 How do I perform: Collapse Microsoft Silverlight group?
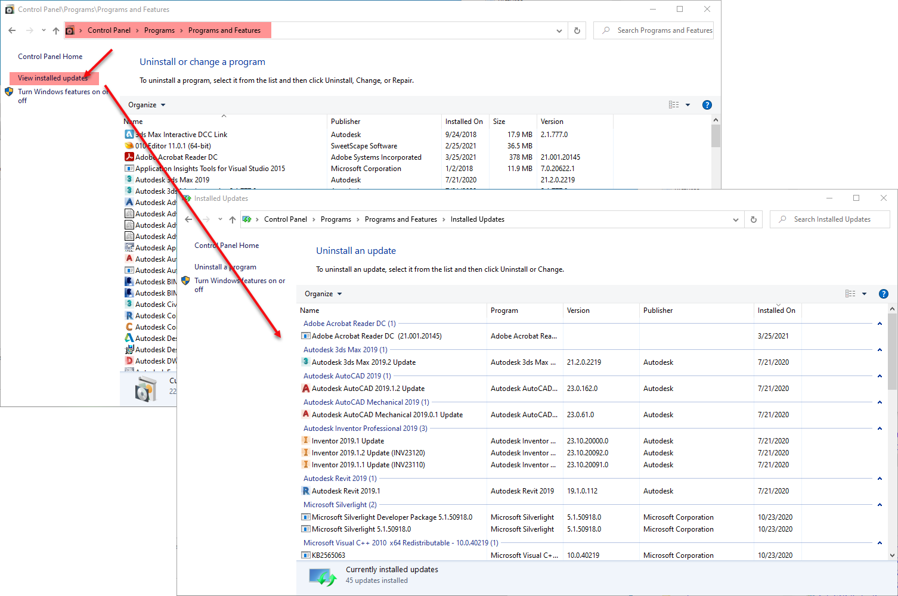(880, 505)
